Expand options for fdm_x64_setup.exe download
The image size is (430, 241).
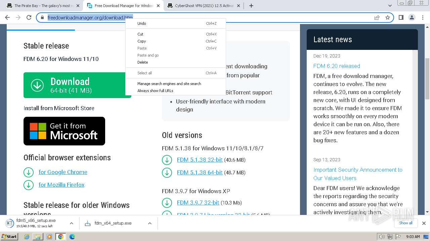click(x=150, y=223)
